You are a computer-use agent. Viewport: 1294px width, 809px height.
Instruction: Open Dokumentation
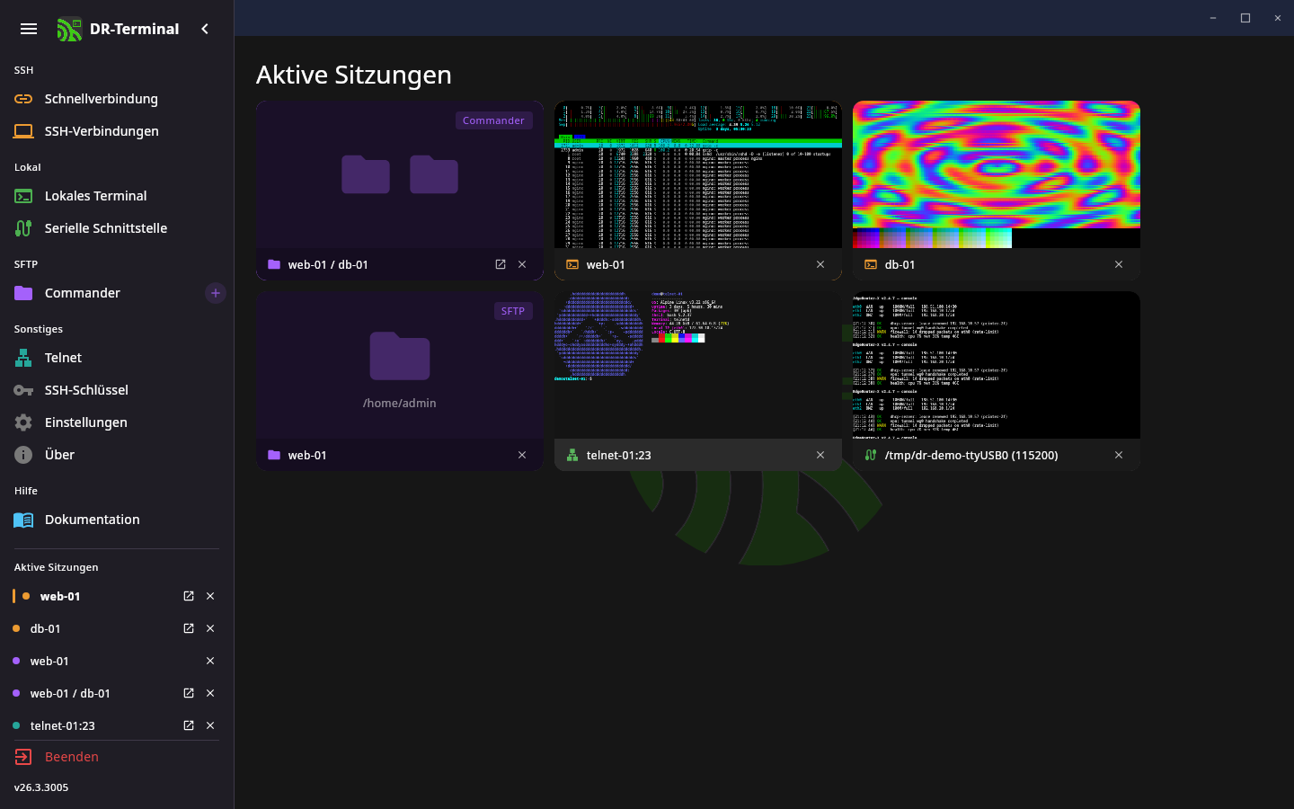tap(117, 520)
